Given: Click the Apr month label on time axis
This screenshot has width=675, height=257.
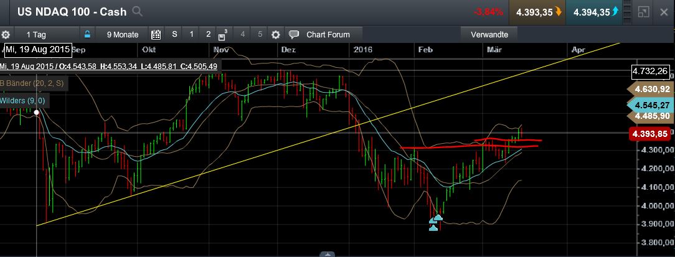Looking at the screenshot, I should click(578, 50).
